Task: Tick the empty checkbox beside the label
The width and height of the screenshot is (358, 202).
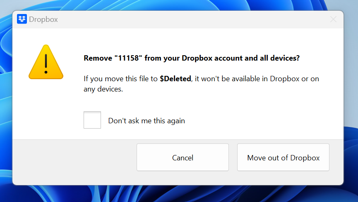Action: point(92,120)
